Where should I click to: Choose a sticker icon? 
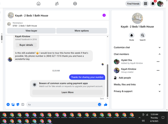pos(18,104)
